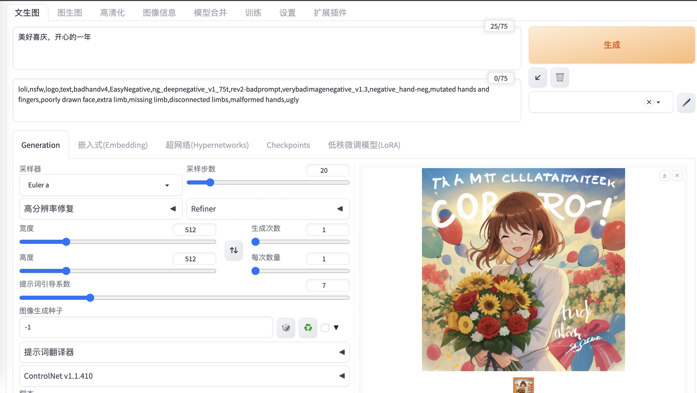The width and height of the screenshot is (697, 393).
Task: Adjust the 高度 slider
Action: pyautogui.click(x=118, y=271)
